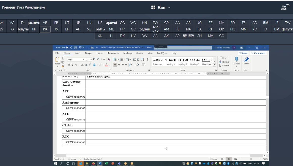Screen dimensions: 293x166
Task: Toggle subscript formatting
Action: coord(86,65)
